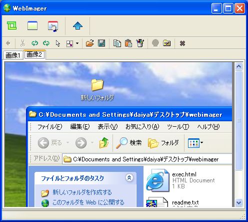
Task: Click the dark X delete icon
Action: (182, 44)
